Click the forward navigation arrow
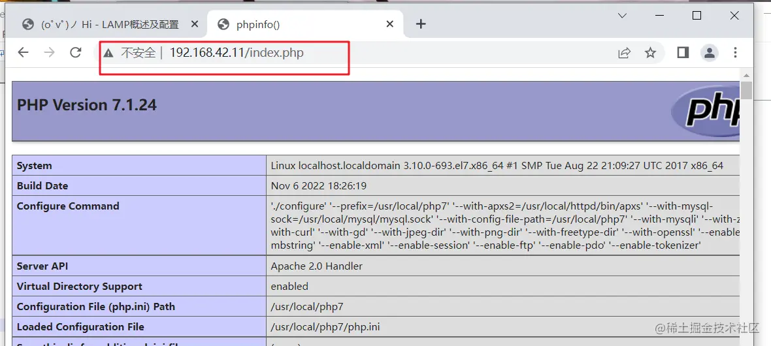The width and height of the screenshot is (771, 346). pyautogui.click(x=49, y=53)
